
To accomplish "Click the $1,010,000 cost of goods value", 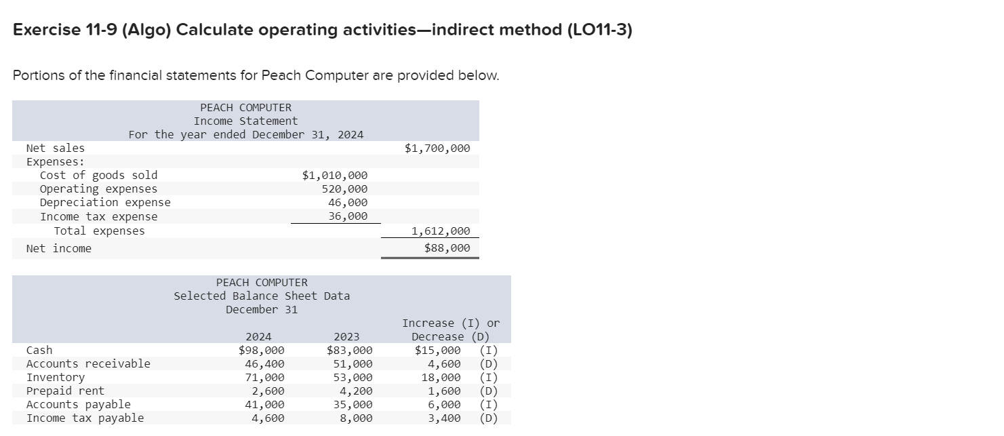I will pyautogui.click(x=335, y=175).
